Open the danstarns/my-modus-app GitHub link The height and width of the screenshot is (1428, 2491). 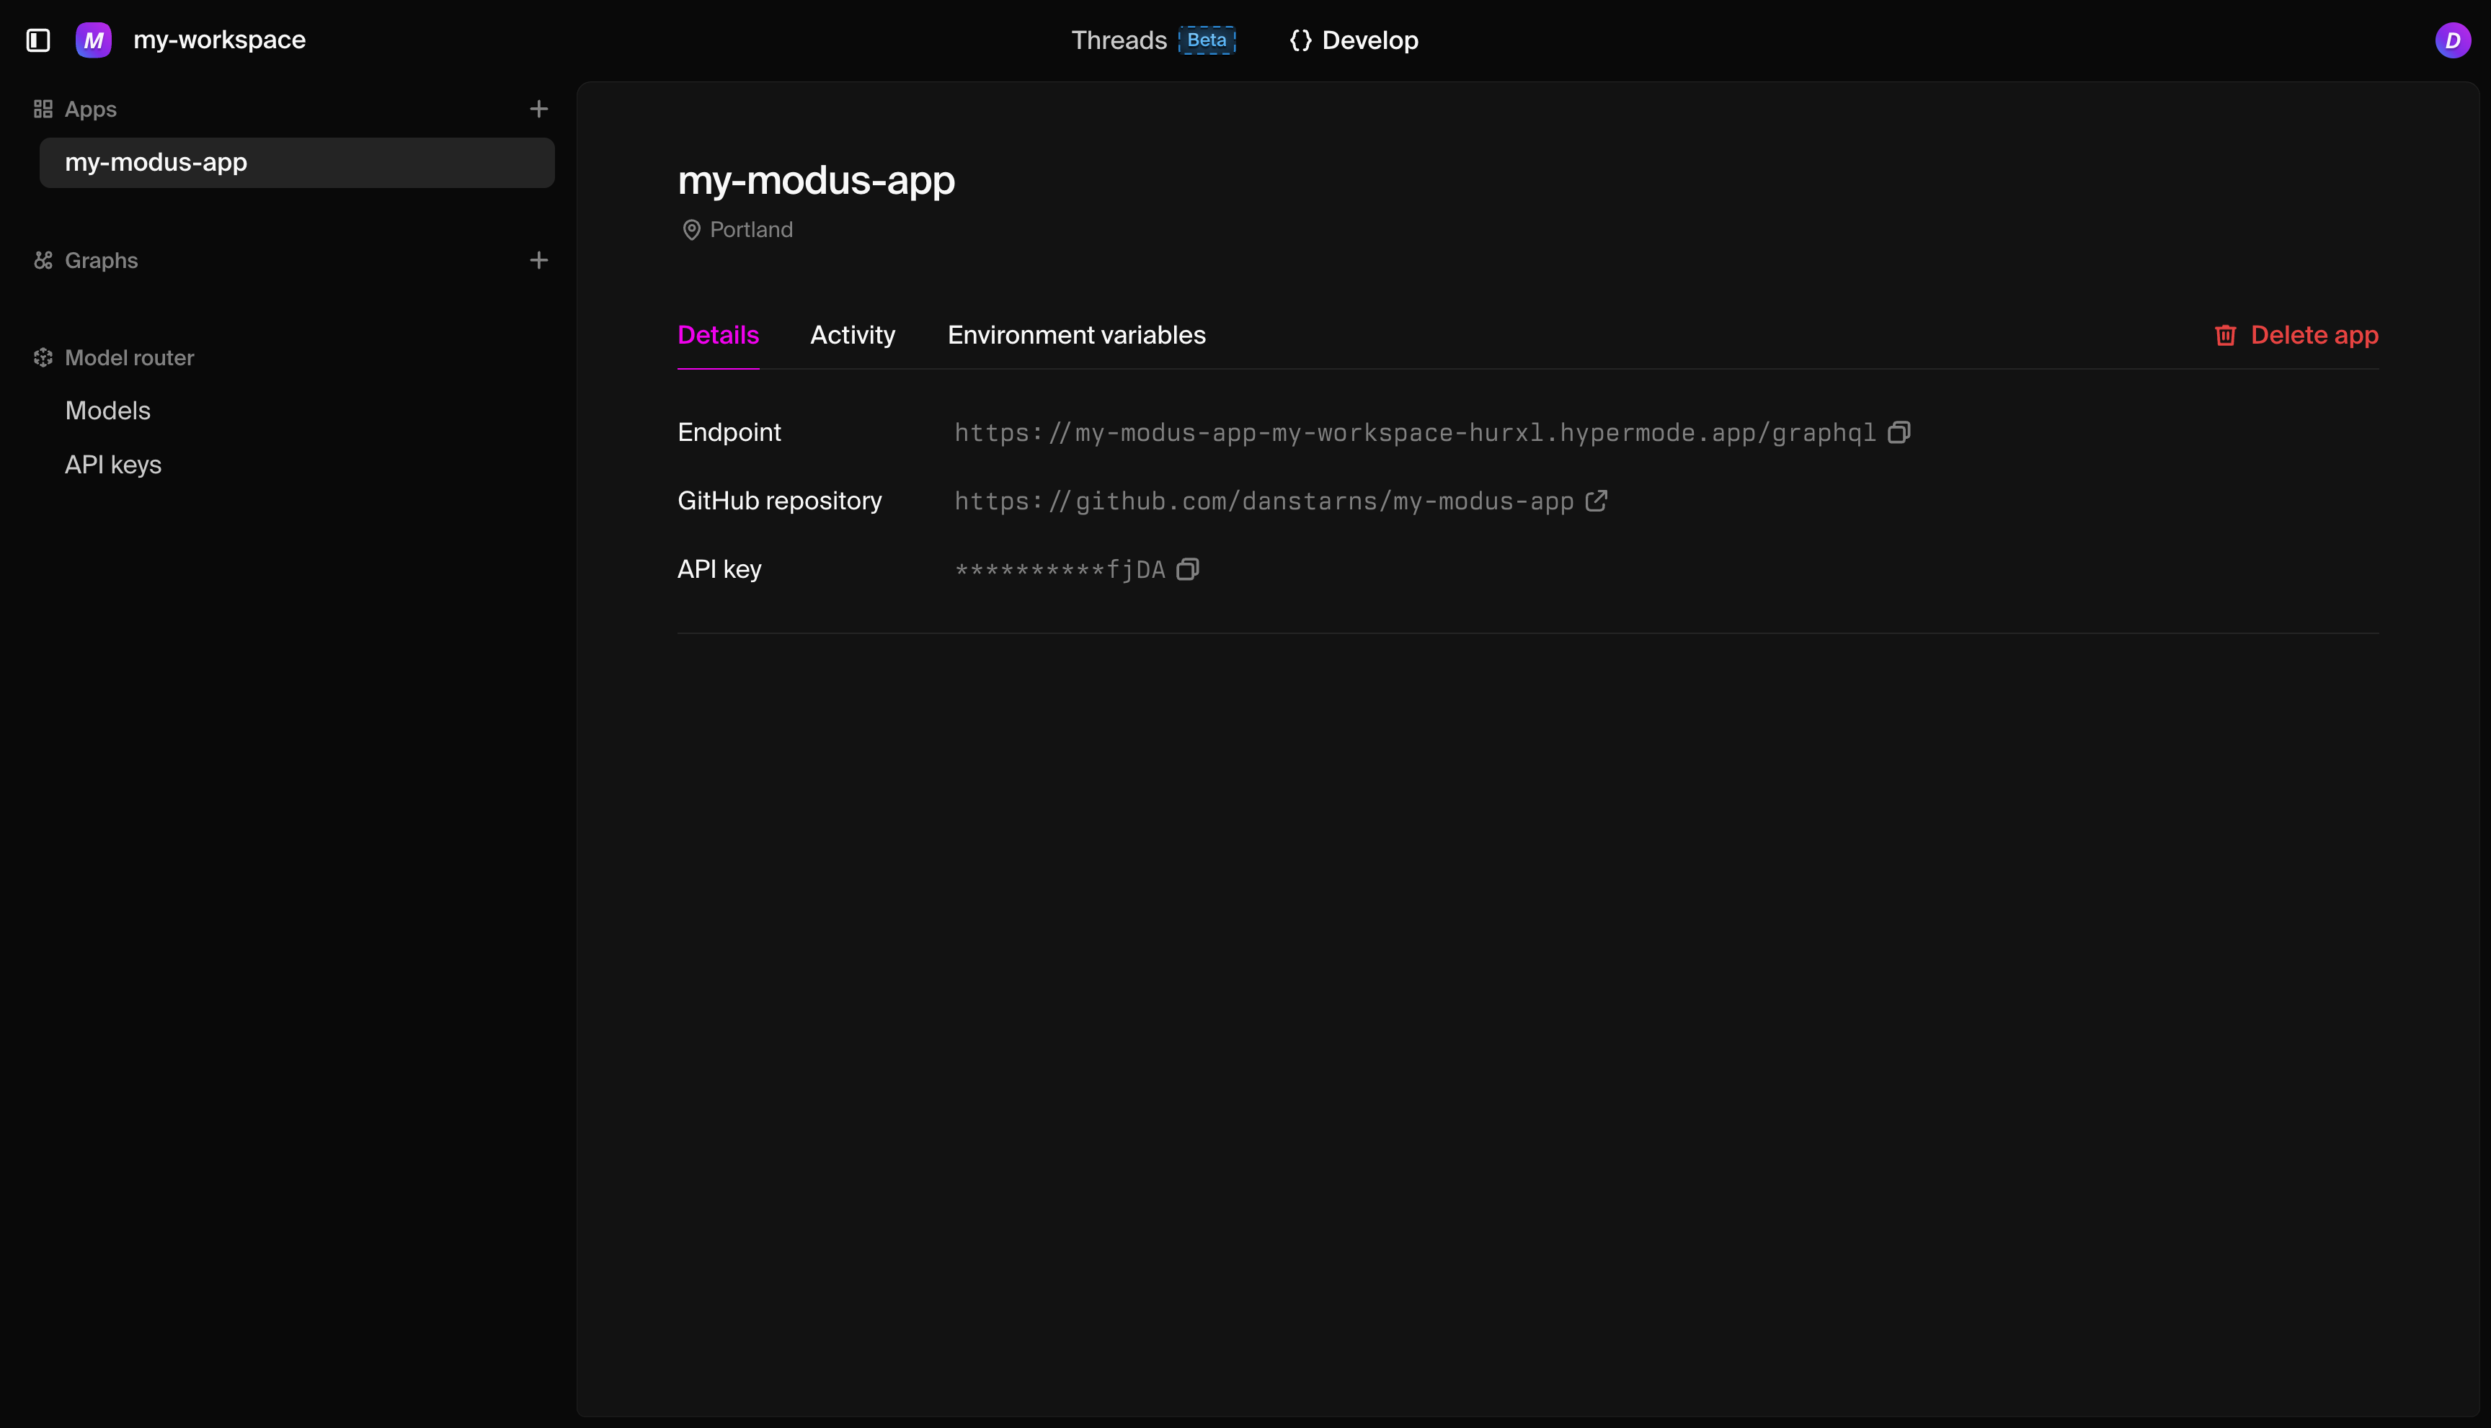coord(1263,501)
